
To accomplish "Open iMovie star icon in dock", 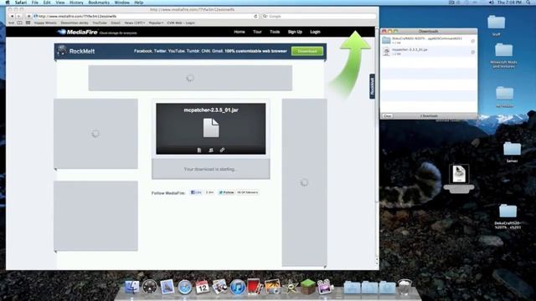I will (x=291, y=288).
